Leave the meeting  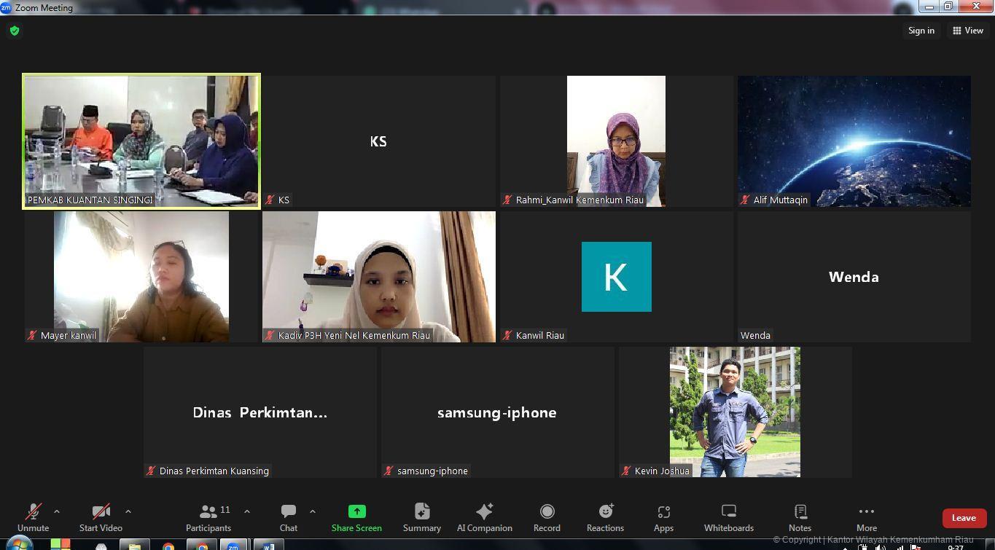(x=963, y=518)
